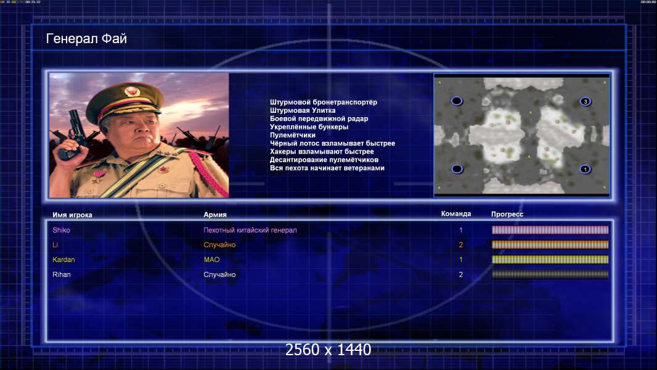This screenshot has height=370, width=657.
Task: Click Пехотный китайский генерал army entry
Action: click(250, 230)
